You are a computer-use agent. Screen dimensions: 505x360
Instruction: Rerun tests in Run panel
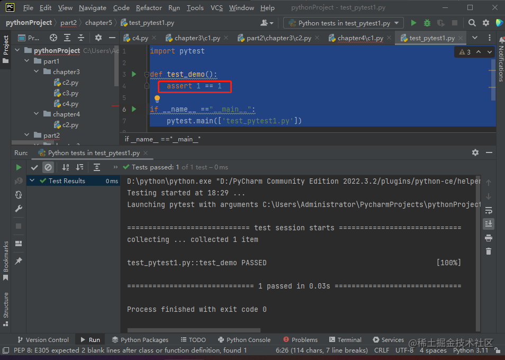click(19, 167)
